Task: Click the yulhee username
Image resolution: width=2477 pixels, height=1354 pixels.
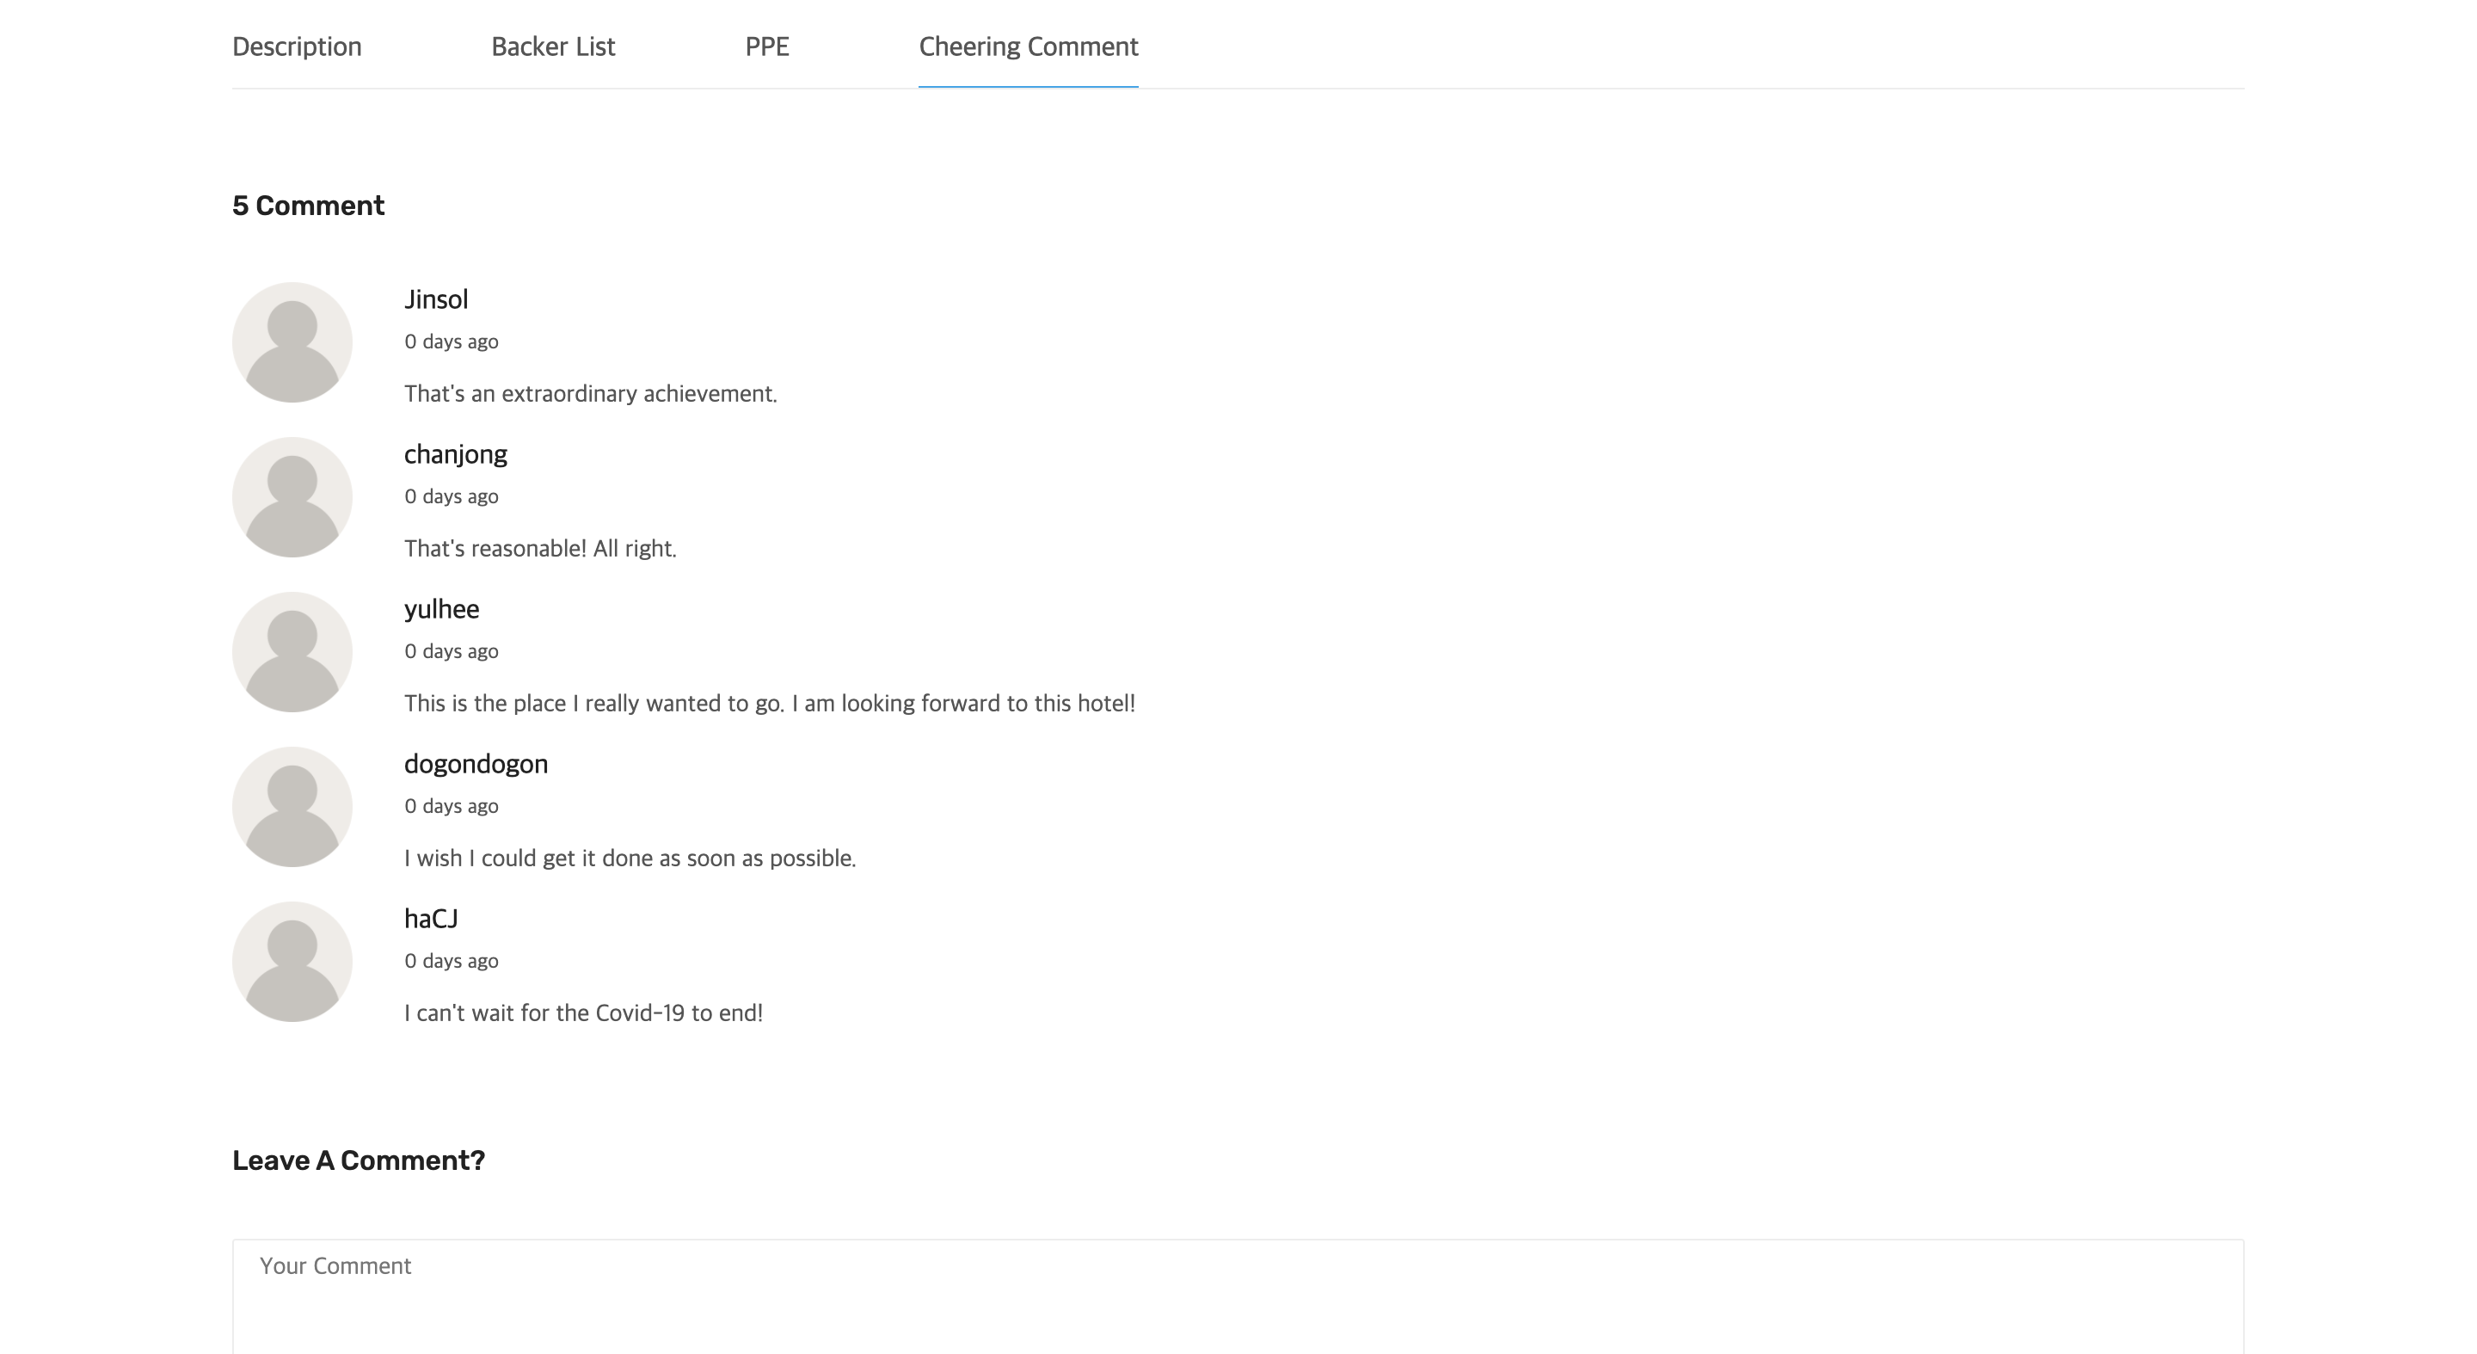Action: click(441, 609)
